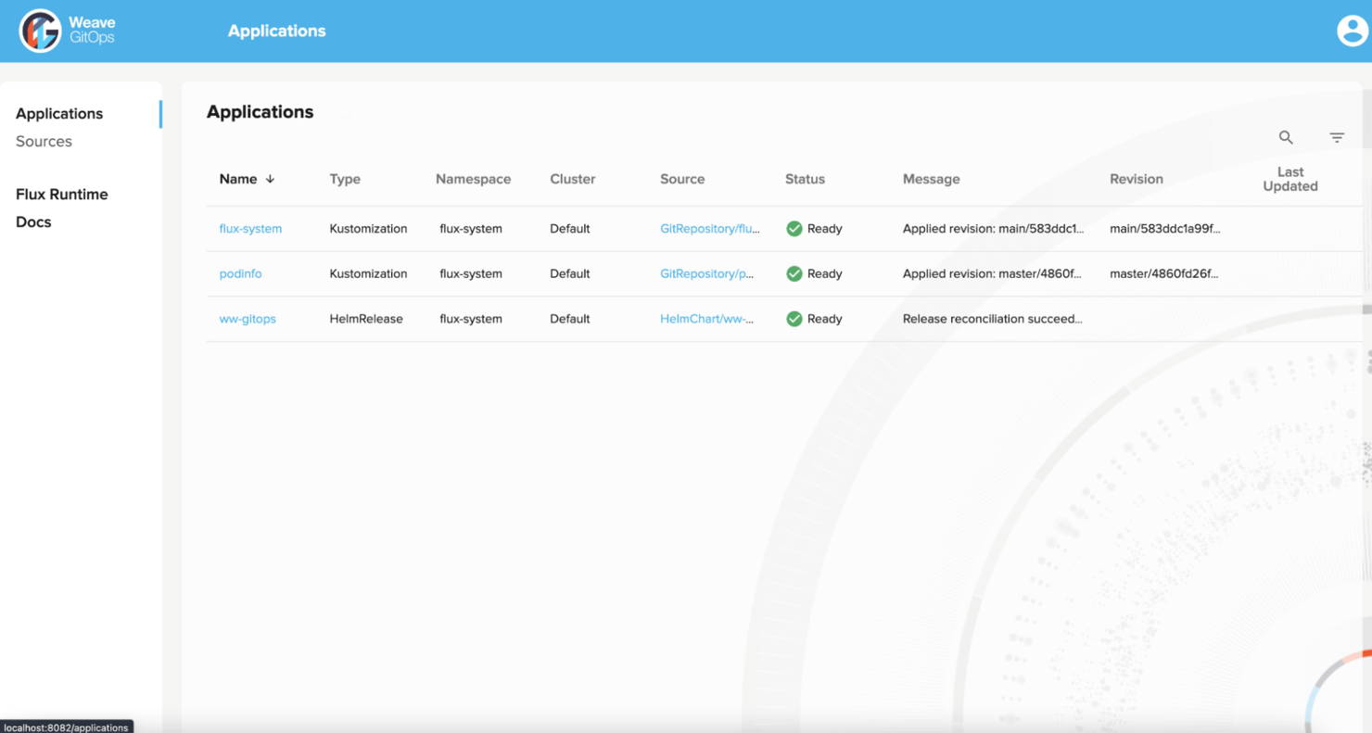This screenshot has height=733, width=1372.
Task: Open the Flux Runtime page
Action: (x=61, y=194)
